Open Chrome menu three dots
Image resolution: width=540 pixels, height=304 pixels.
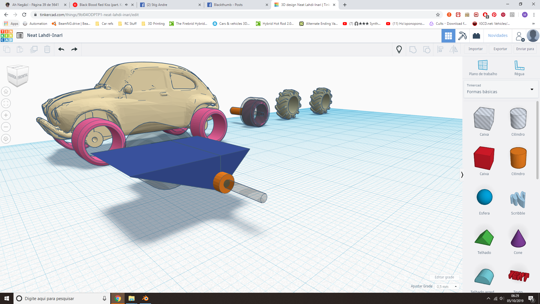click(534, 15)
